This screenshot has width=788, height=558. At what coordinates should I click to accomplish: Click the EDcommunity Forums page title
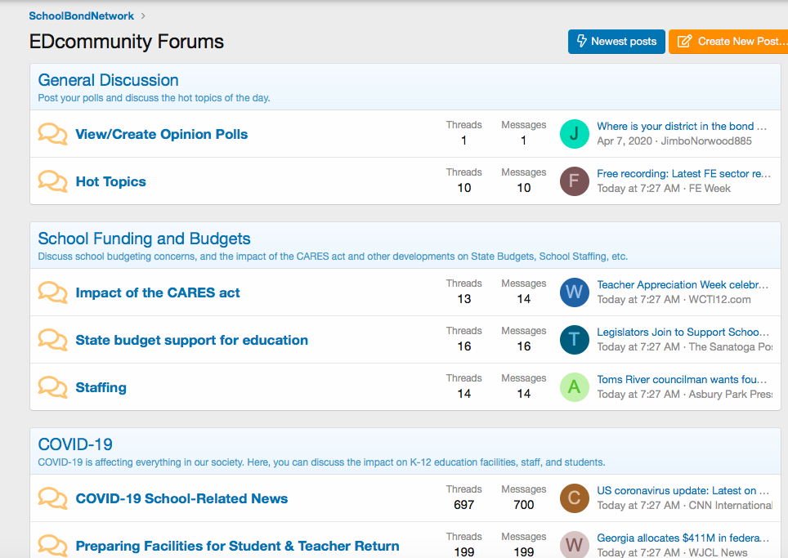point(127,42)
